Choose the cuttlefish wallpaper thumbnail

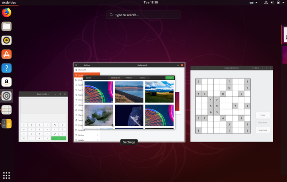(99, 115)
